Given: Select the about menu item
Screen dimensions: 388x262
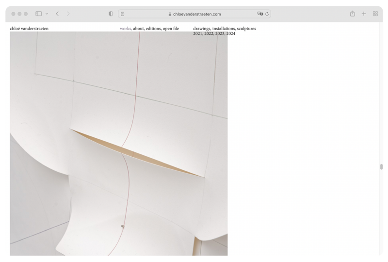Looking at the screenshot, I should (139, 29).
